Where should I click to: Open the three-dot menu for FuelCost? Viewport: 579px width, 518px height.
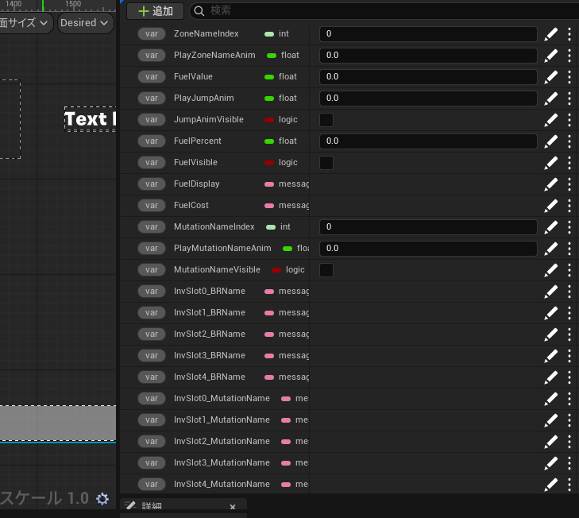569,206
